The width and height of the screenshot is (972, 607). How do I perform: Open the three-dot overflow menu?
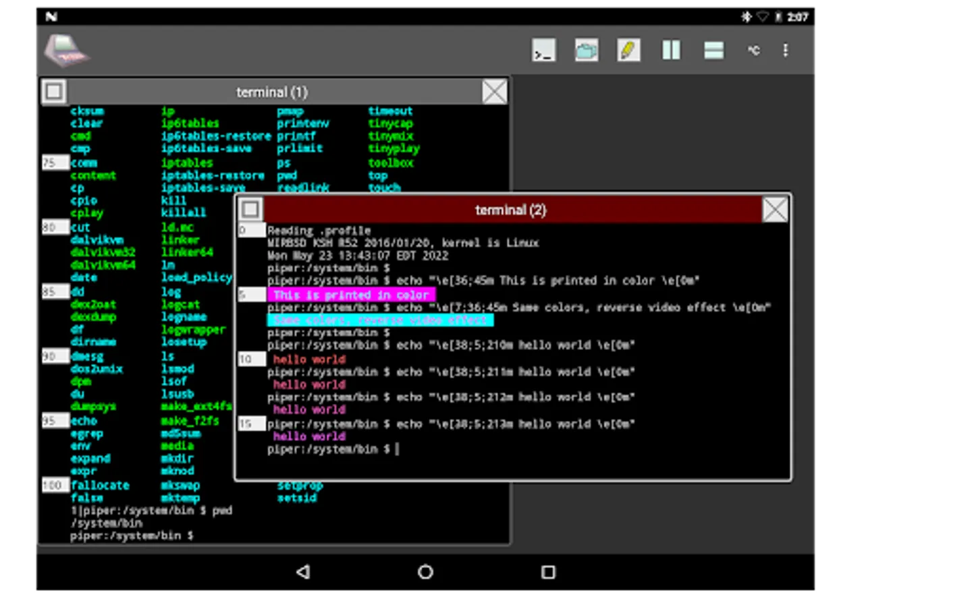pyautogui.click(x=785, y=51)
